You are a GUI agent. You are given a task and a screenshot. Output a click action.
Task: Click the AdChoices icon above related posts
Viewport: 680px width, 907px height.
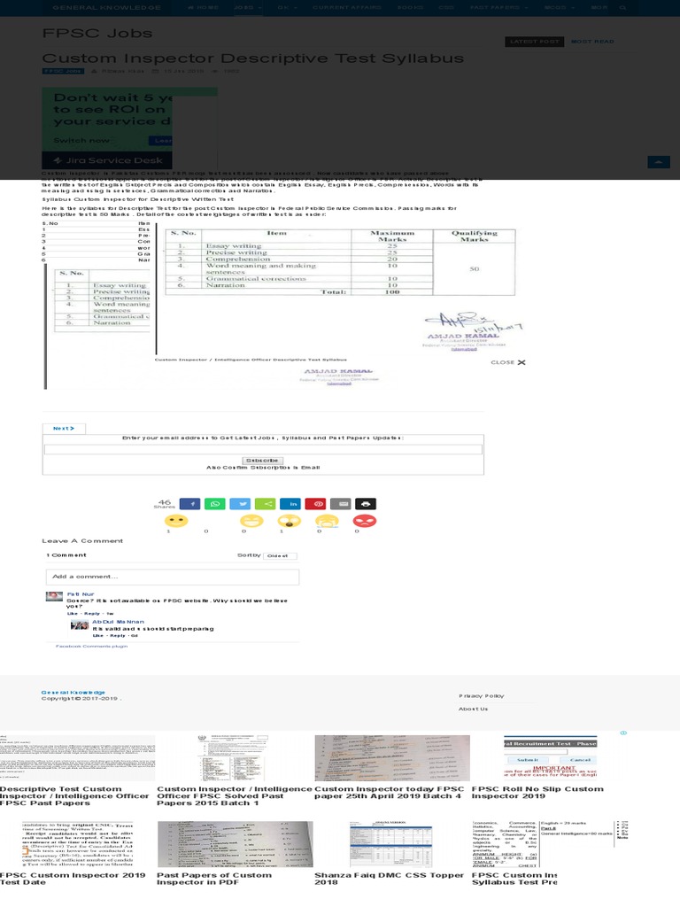pyautogui.click(x=623, y=733)
